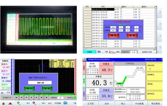The height and width of the screenshot is (106, 167).
Task: Page to top with double-up chevron
Action: pyautogui.click(x=160, y=12)
